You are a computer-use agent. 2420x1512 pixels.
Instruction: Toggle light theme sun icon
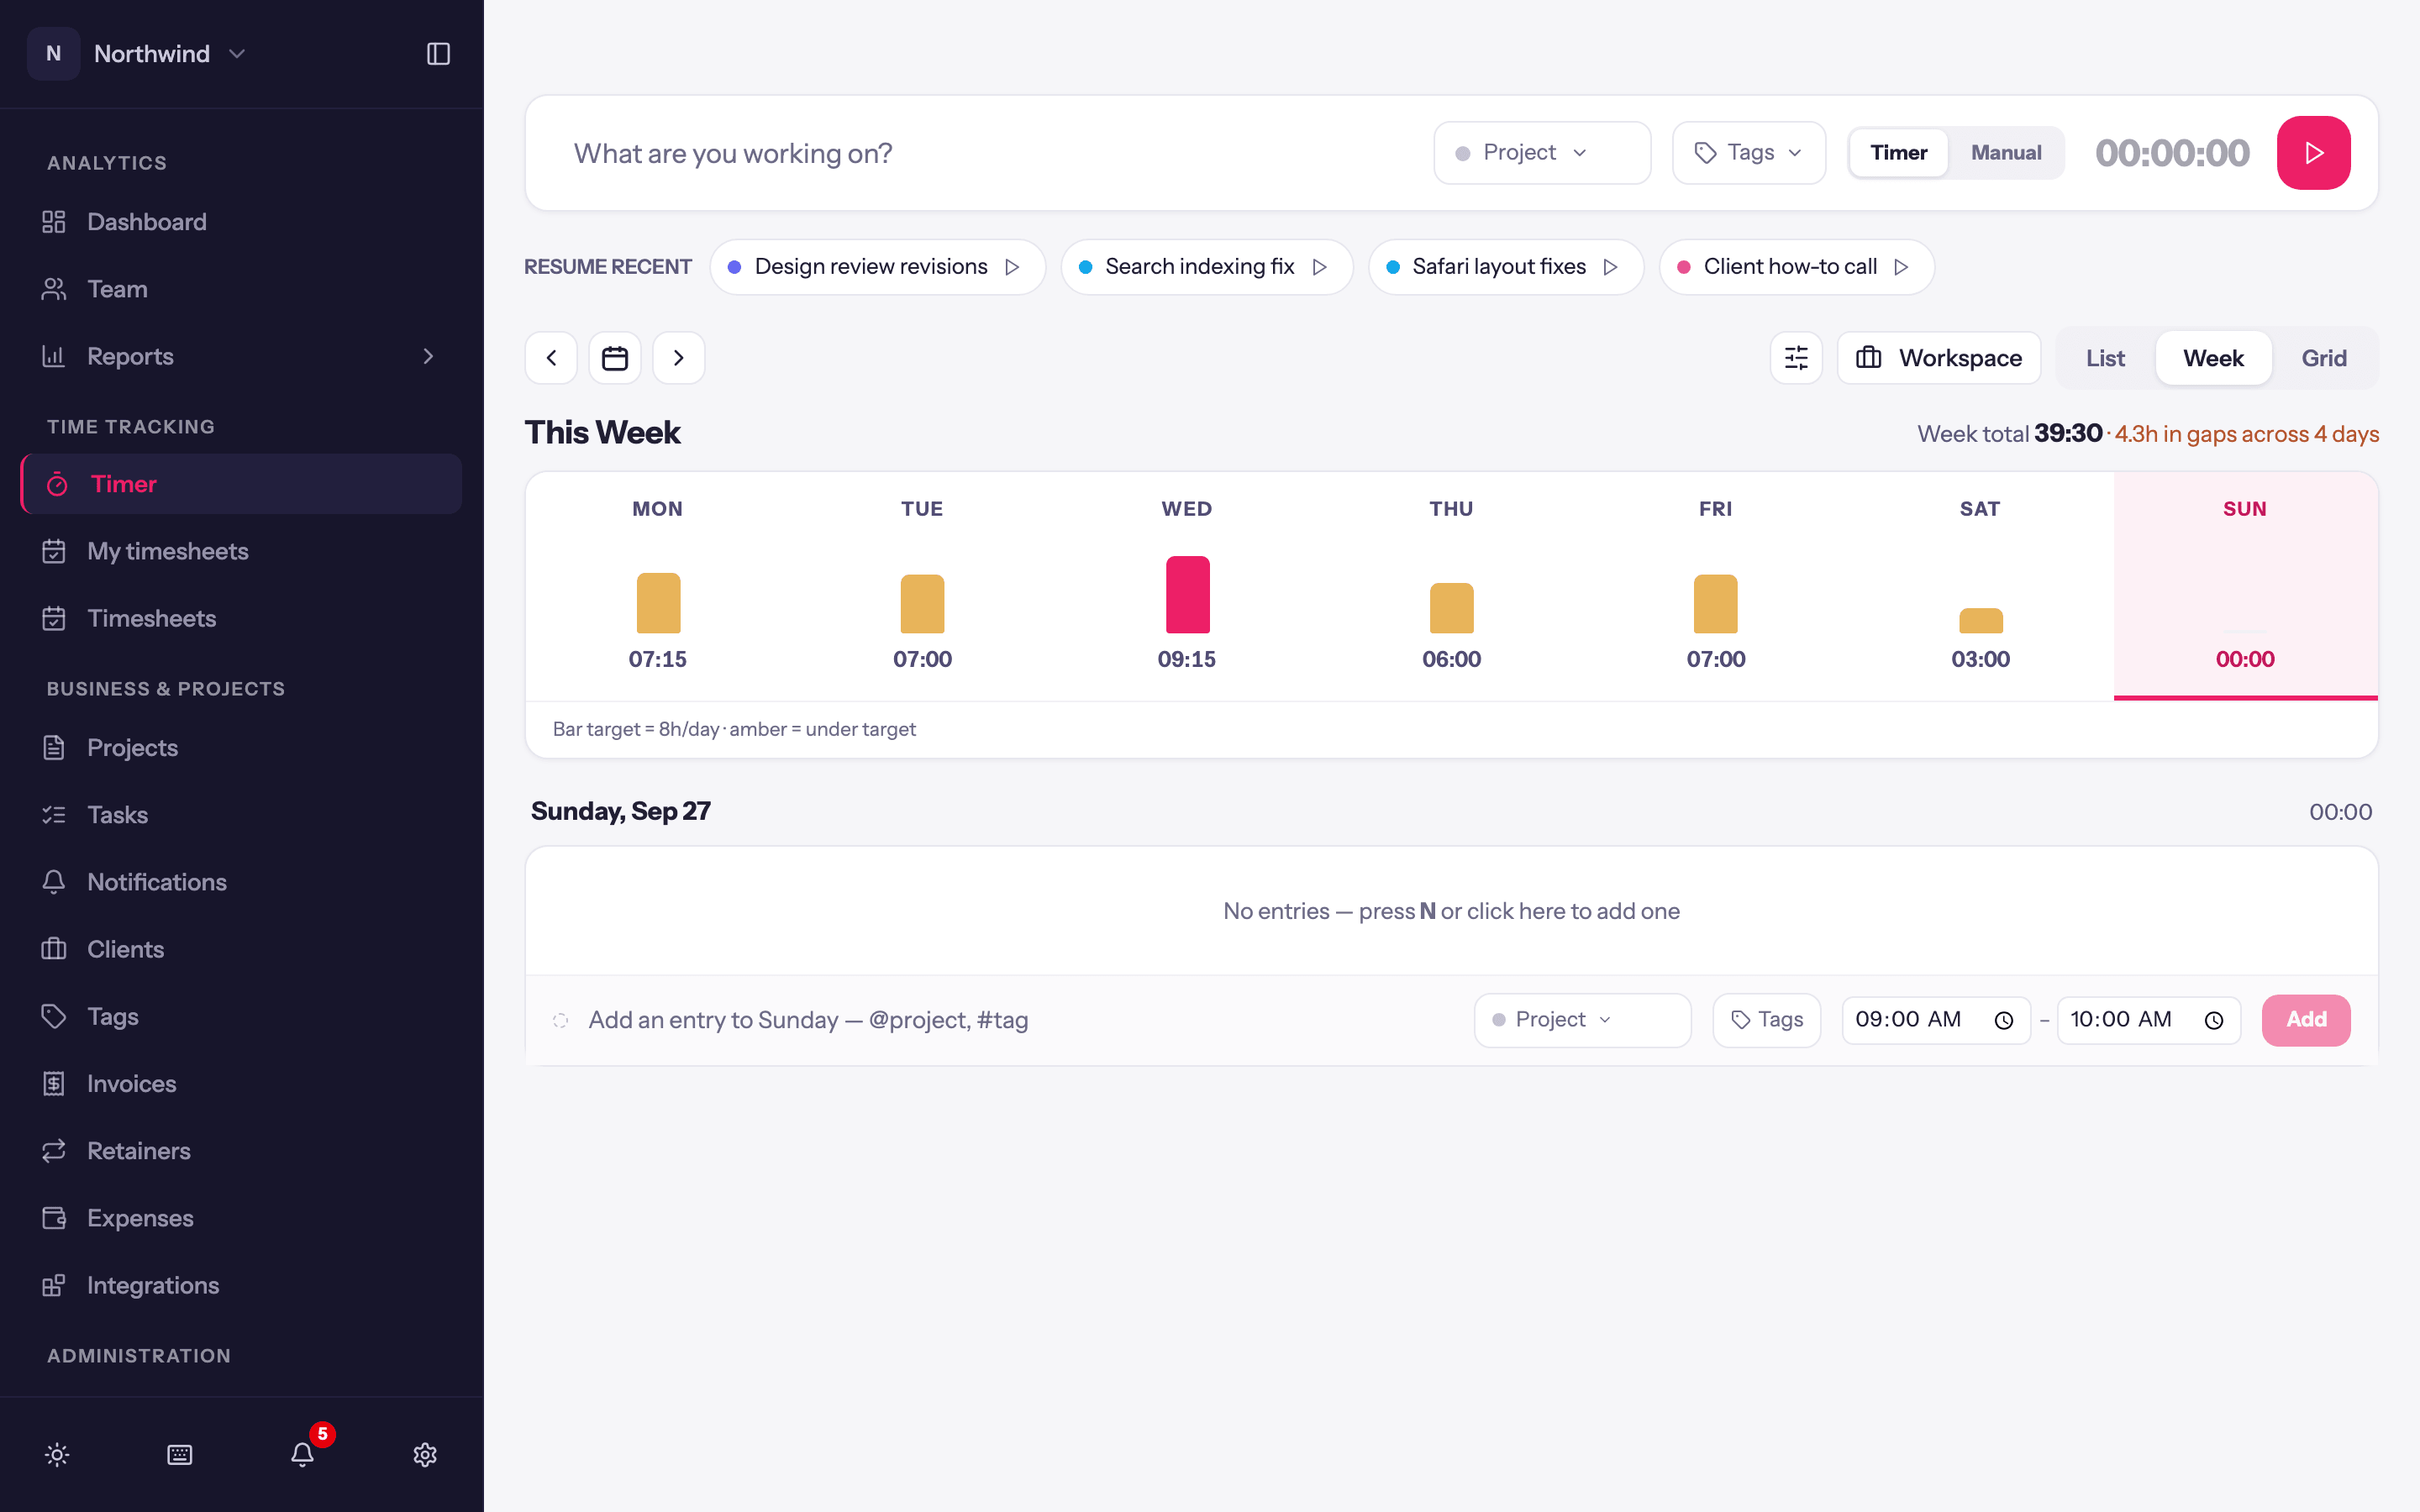click(x=57, y=1454)
